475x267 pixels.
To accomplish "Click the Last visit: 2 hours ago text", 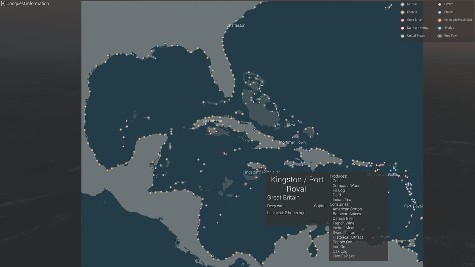I will (x=286, y=213).
